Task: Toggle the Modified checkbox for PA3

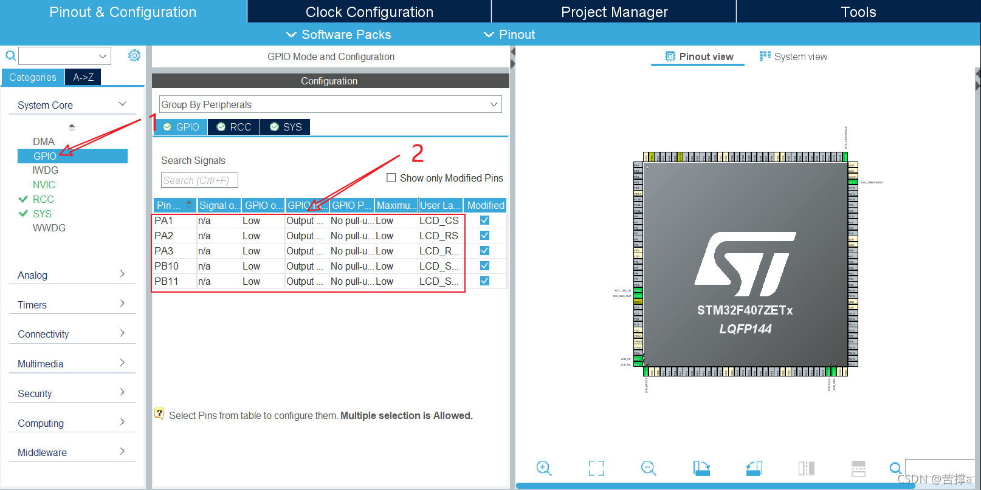Action: 484,251
